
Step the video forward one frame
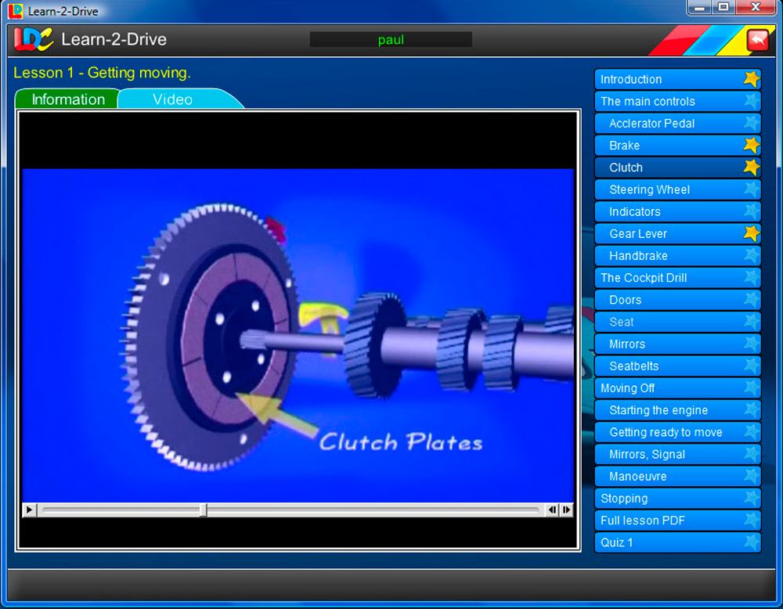pyautogui.click(x=566, y=510)
